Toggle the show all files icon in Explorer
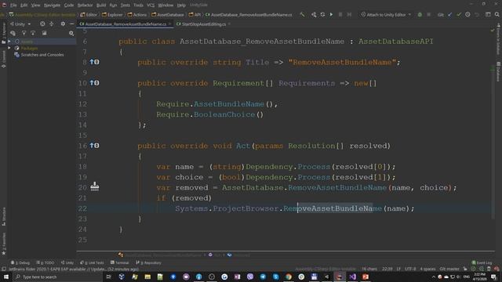Image resolution: width=502 pixels, height=282 pixels. pyautogui.click(x=13, y=33)
